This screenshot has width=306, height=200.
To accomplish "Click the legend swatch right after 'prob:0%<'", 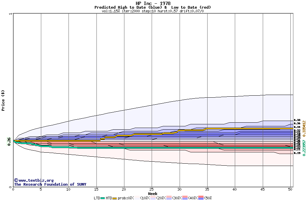I will (137, 198).
